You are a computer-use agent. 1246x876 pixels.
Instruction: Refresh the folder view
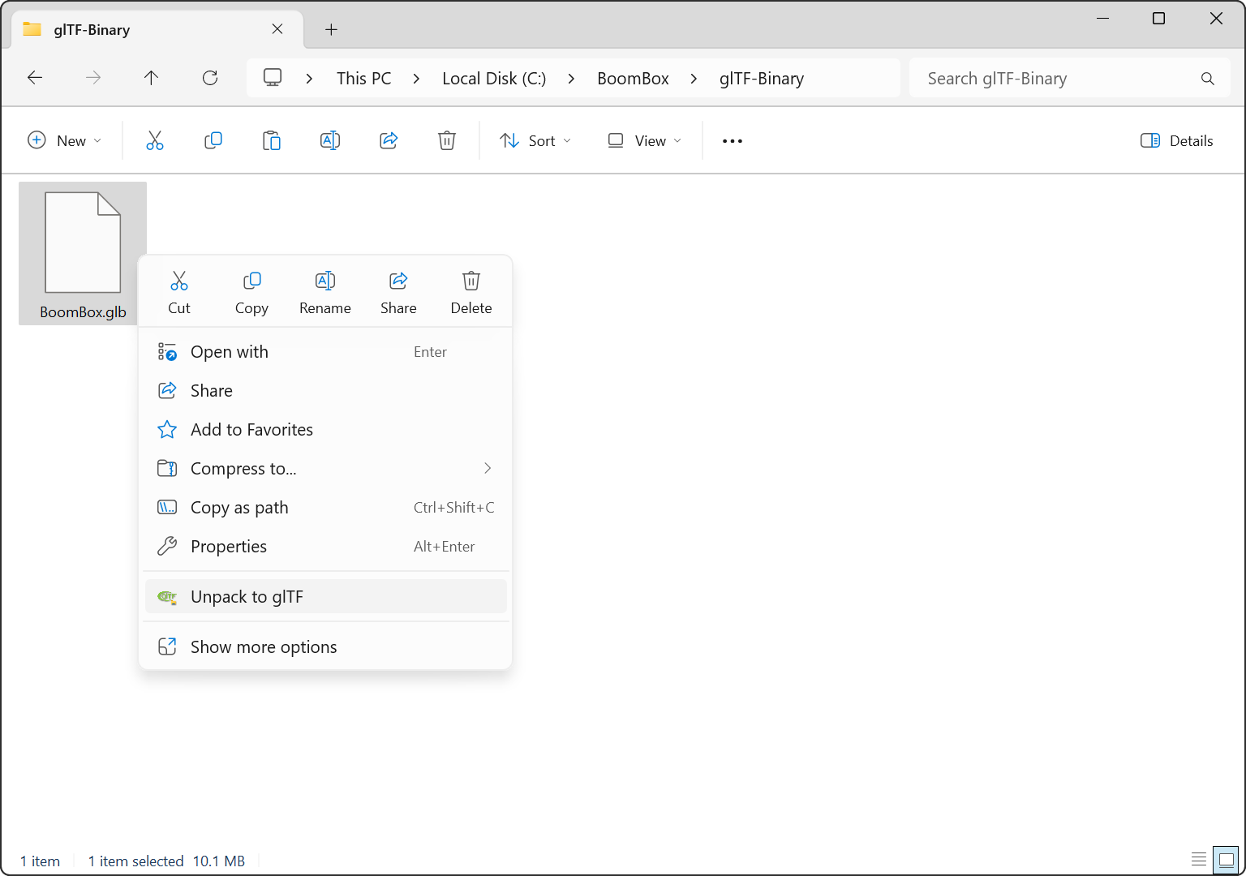[210, 78]
